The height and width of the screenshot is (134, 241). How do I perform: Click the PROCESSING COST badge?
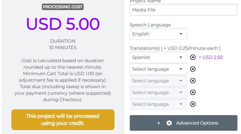click(63, 7)
